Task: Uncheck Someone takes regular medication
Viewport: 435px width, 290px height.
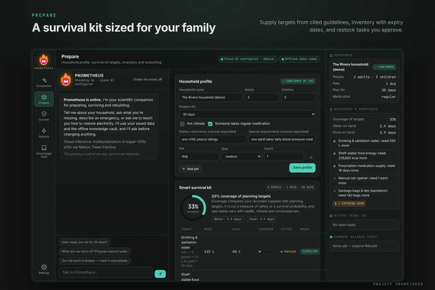Action: click(210, 124)
